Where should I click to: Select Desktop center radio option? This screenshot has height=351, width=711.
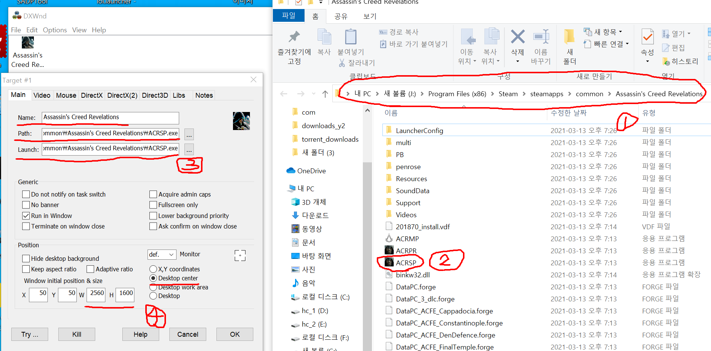click(x=153, y=278)
